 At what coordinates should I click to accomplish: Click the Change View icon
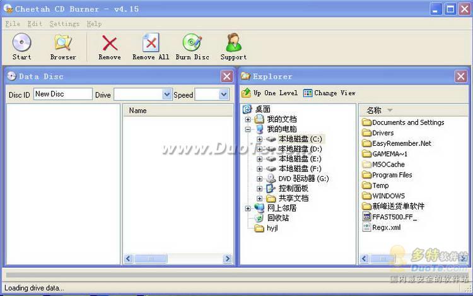point(308,93)
